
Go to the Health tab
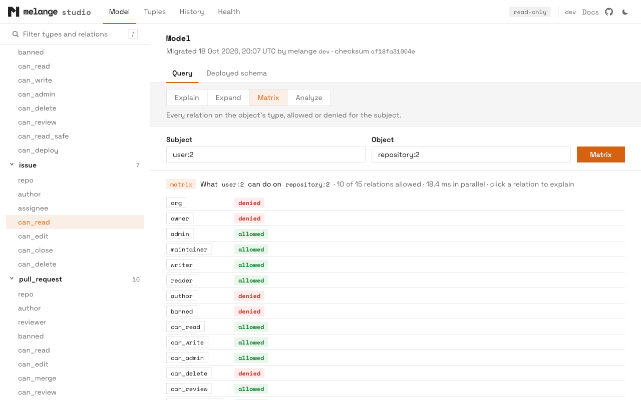coord(229,12)
